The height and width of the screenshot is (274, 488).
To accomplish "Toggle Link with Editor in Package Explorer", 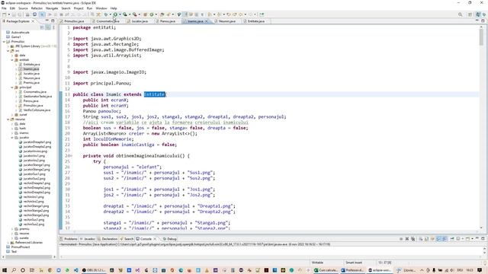I will coord(48,27).
